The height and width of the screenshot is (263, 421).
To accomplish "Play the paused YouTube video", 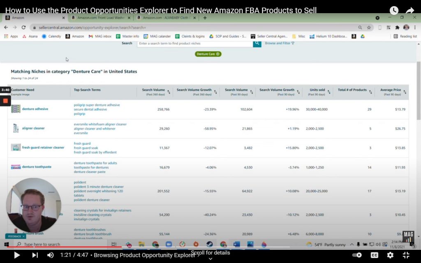I will tap(16, 255).
